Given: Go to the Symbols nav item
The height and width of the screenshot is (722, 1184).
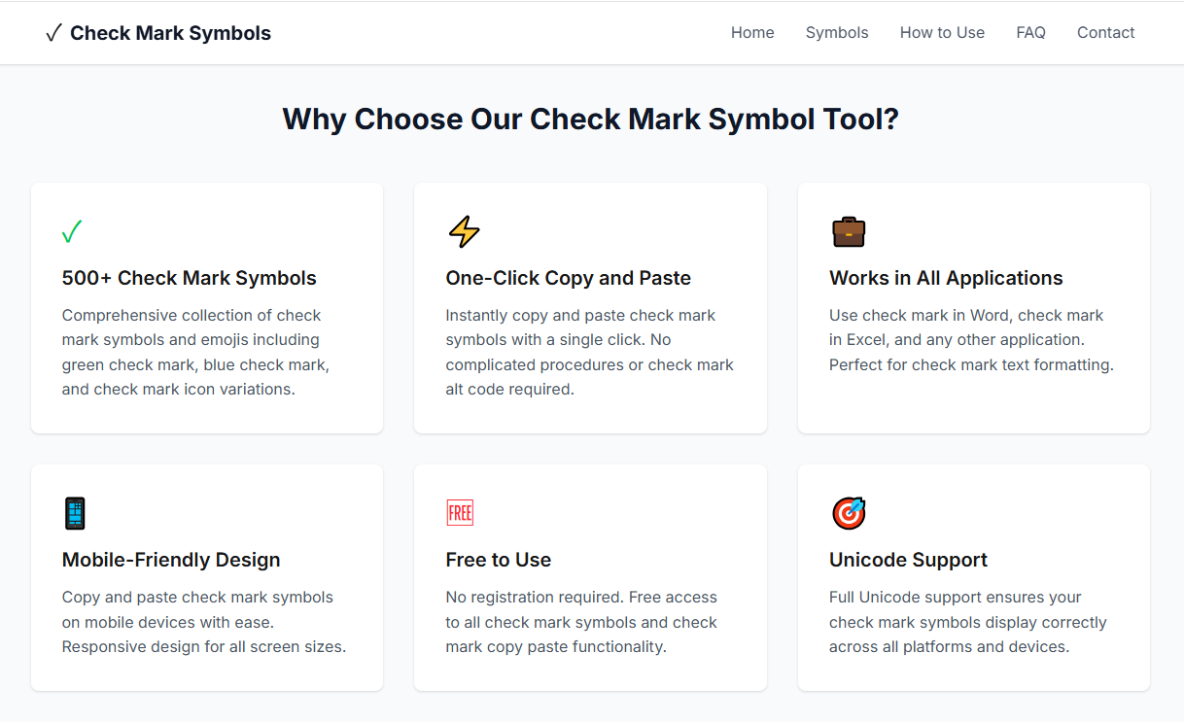Looking at the screenshot, I should pos(837,33).
